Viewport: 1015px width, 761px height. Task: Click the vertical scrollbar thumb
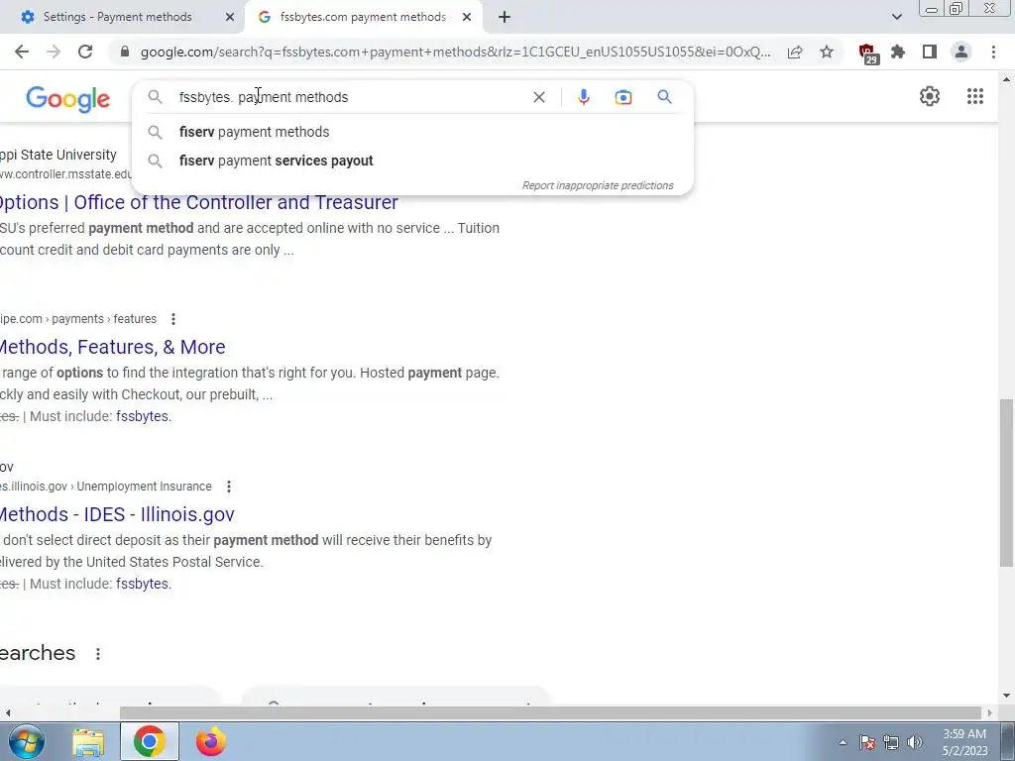(1006, 483)
